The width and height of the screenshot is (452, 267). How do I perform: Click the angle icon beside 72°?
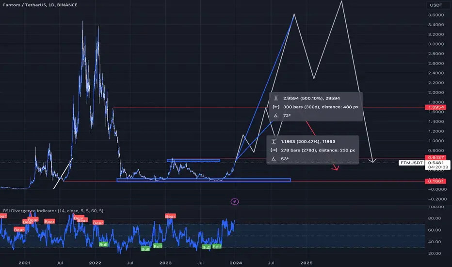[x=276, y=116]
